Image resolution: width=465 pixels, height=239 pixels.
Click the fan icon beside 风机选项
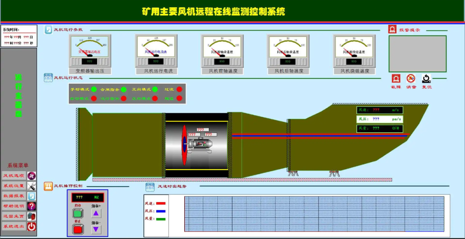31,175
